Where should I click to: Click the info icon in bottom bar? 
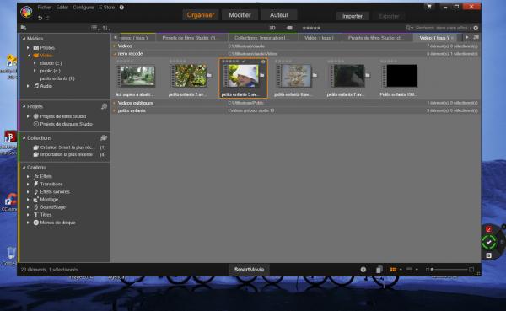pos(363,270)
